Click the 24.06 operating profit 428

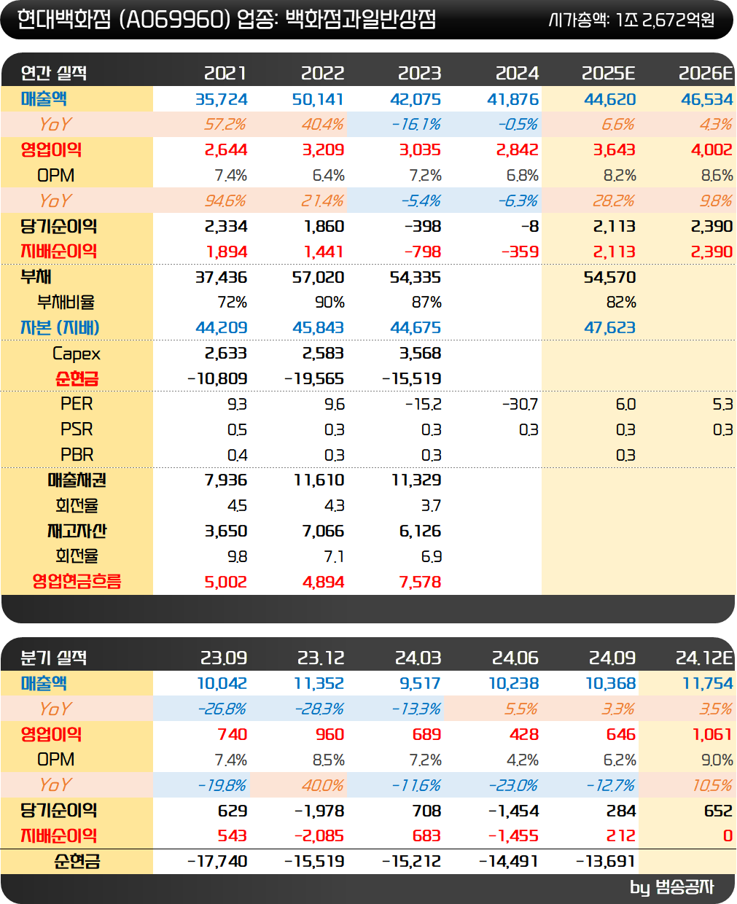click(524, 735)
